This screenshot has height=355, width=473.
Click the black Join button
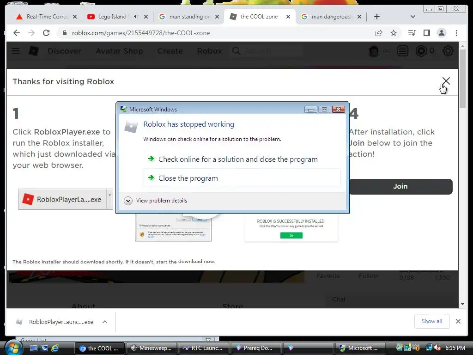pos(400,187)
